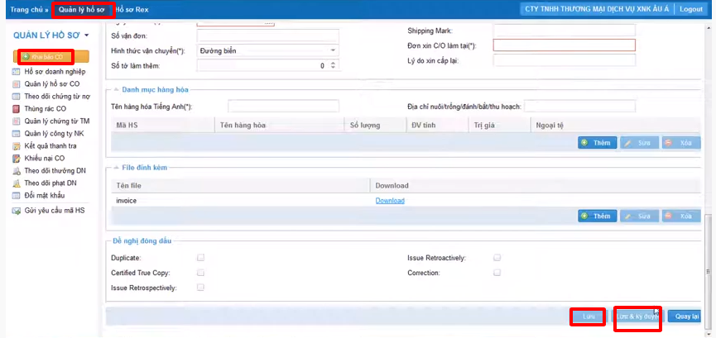Tick the Duplicate checkbox
The width and height of the screenshot is (716, 338).
[200, 258]
